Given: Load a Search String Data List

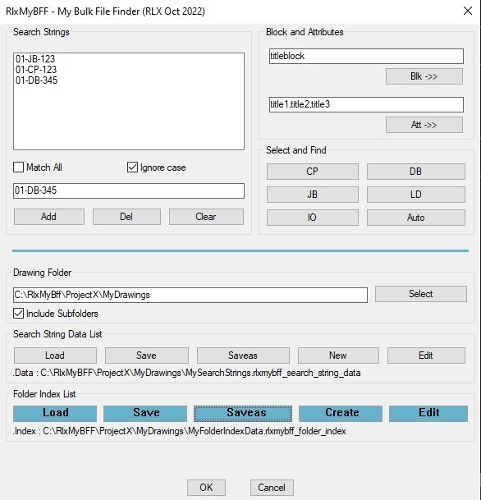Looking at the screenshot, I should click(55, 356).
